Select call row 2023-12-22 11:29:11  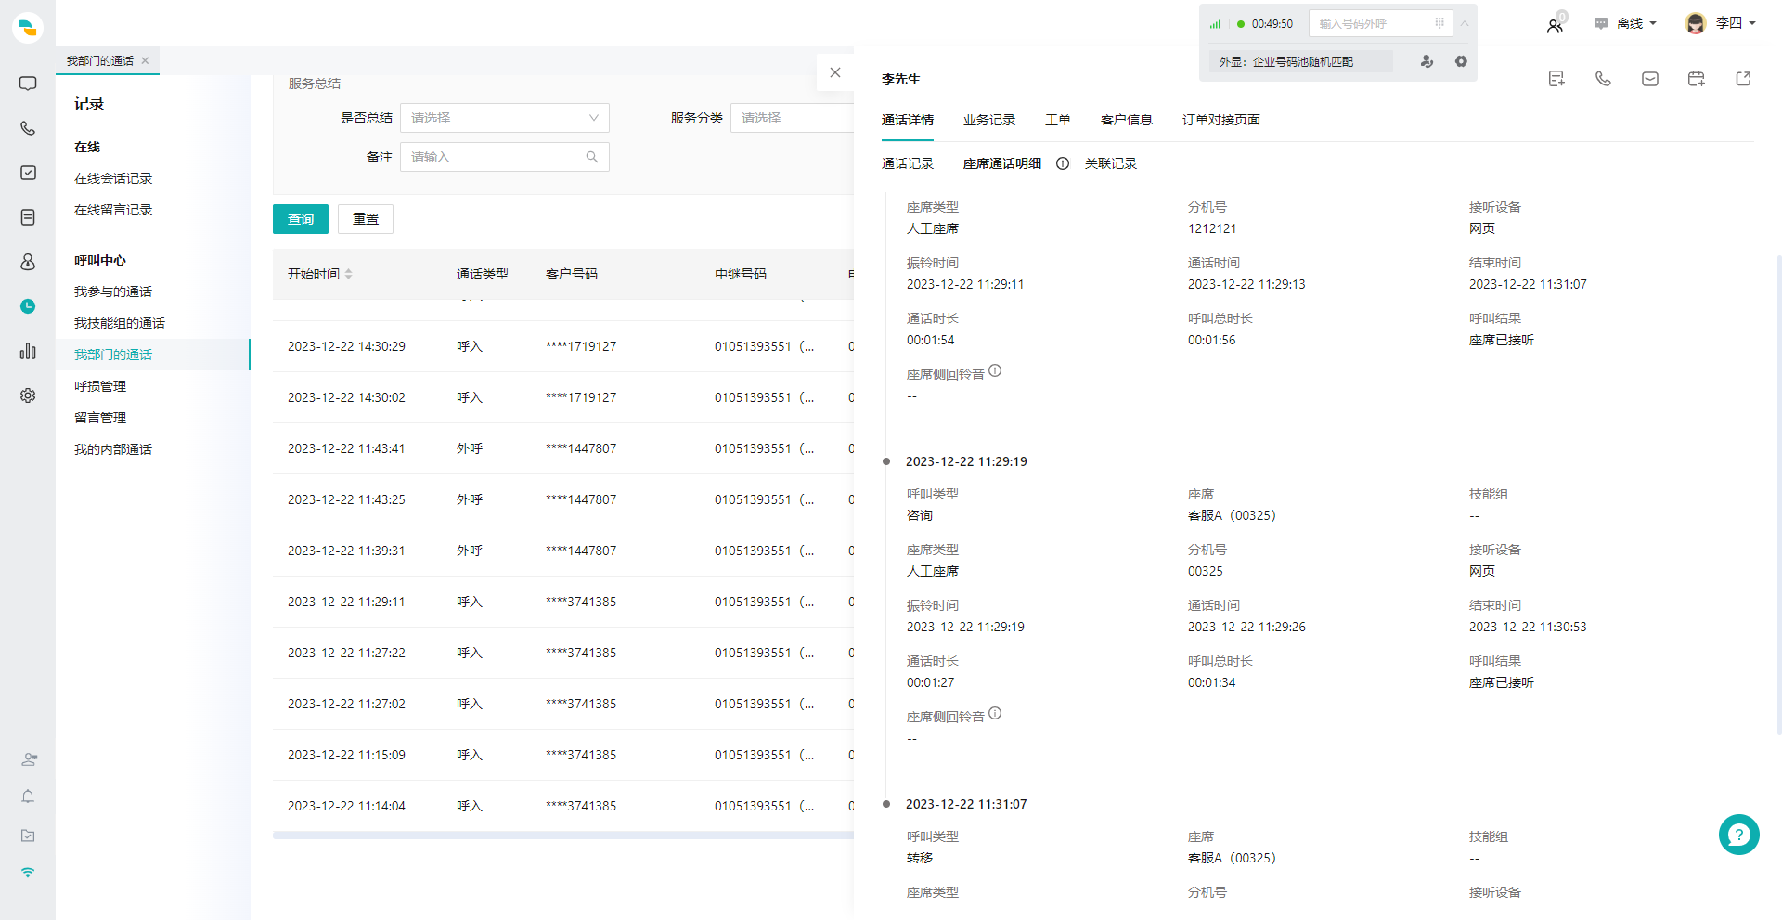click(563, 602)
